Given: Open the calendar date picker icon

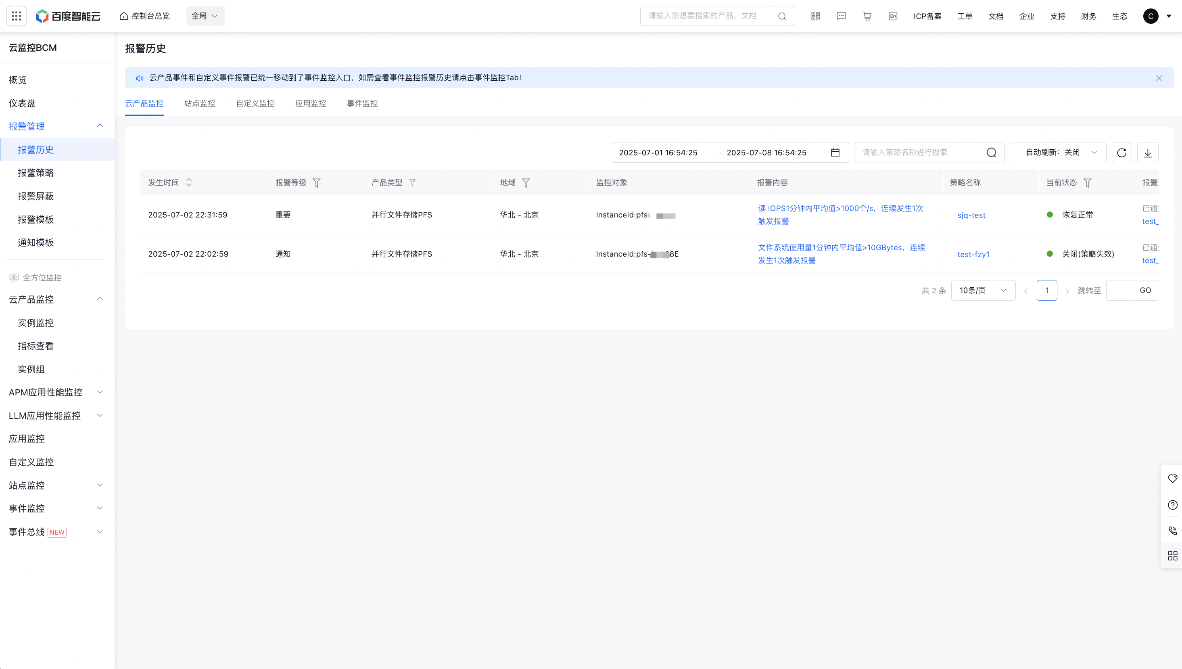Looking at the screenshot, I should (x=835, y=153).
